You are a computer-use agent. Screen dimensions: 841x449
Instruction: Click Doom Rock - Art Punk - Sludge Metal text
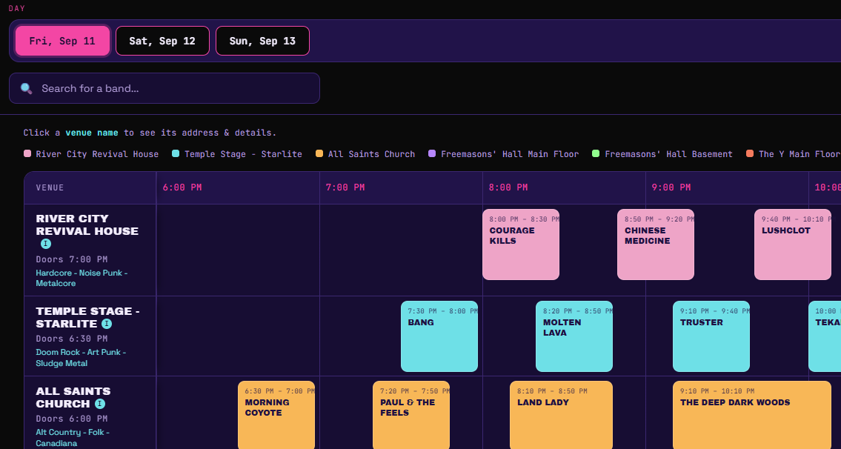point(81,358)
